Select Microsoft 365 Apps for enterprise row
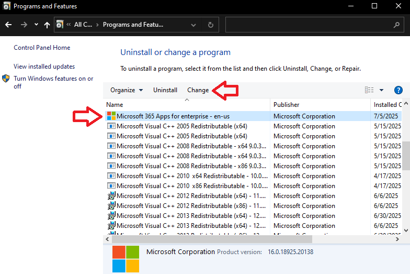410x274 pixels. click(253, 116)
